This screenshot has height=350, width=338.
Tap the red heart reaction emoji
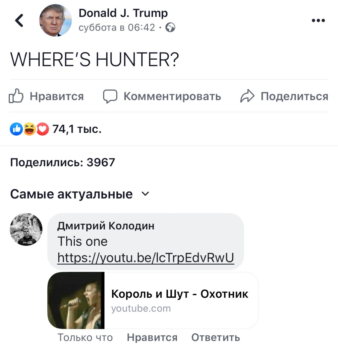click(43, 129)
